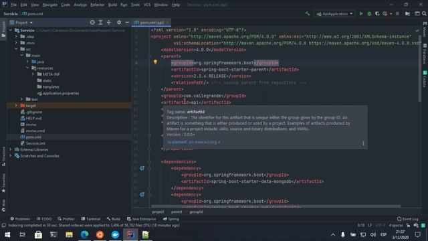Open Project panel settings gear

click(119, 22)
